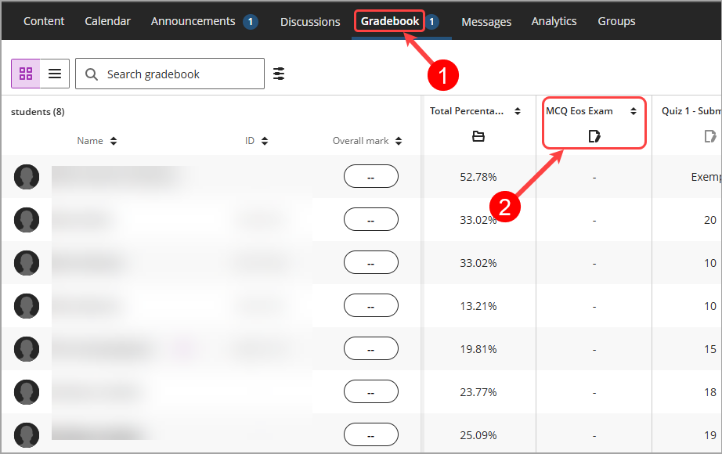Screen dimensions: 722x454
Task: Click MCQ Eos Exam assessment icon
Action: (594, 136)
